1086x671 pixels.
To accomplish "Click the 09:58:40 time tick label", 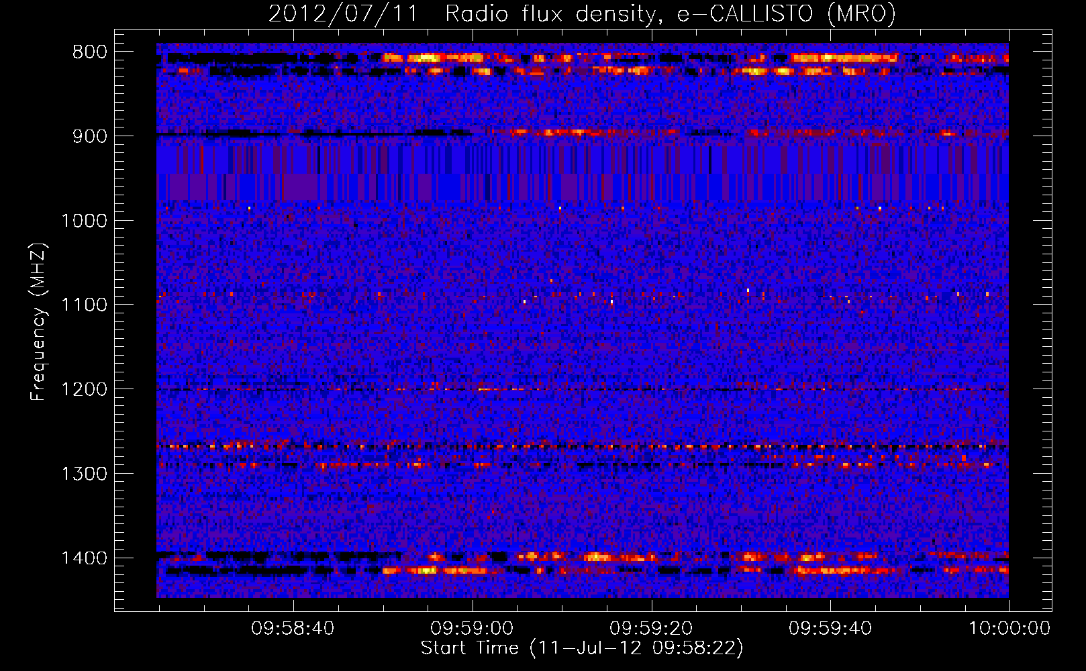I will 293,629.
